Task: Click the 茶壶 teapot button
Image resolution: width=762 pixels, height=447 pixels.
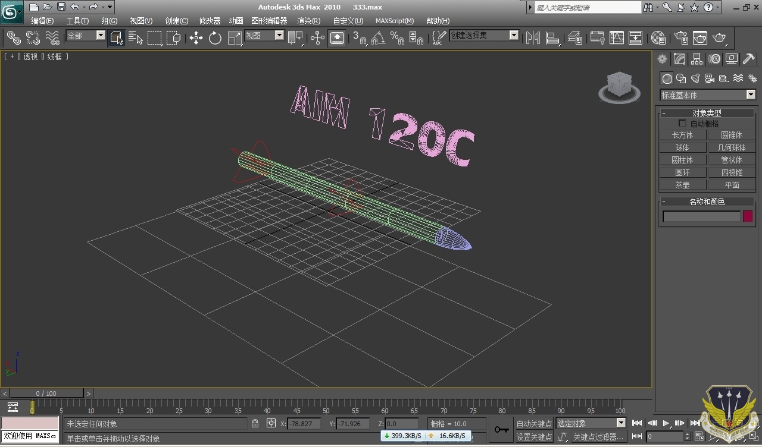Action: [682, 185]
